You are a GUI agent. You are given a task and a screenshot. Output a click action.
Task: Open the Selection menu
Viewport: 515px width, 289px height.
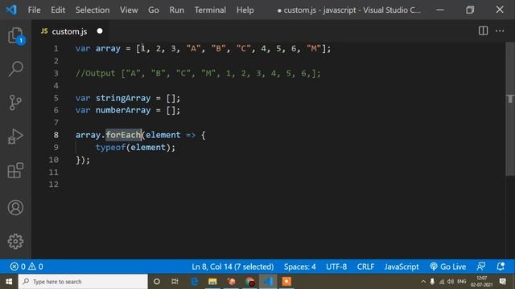pos(93,10)
